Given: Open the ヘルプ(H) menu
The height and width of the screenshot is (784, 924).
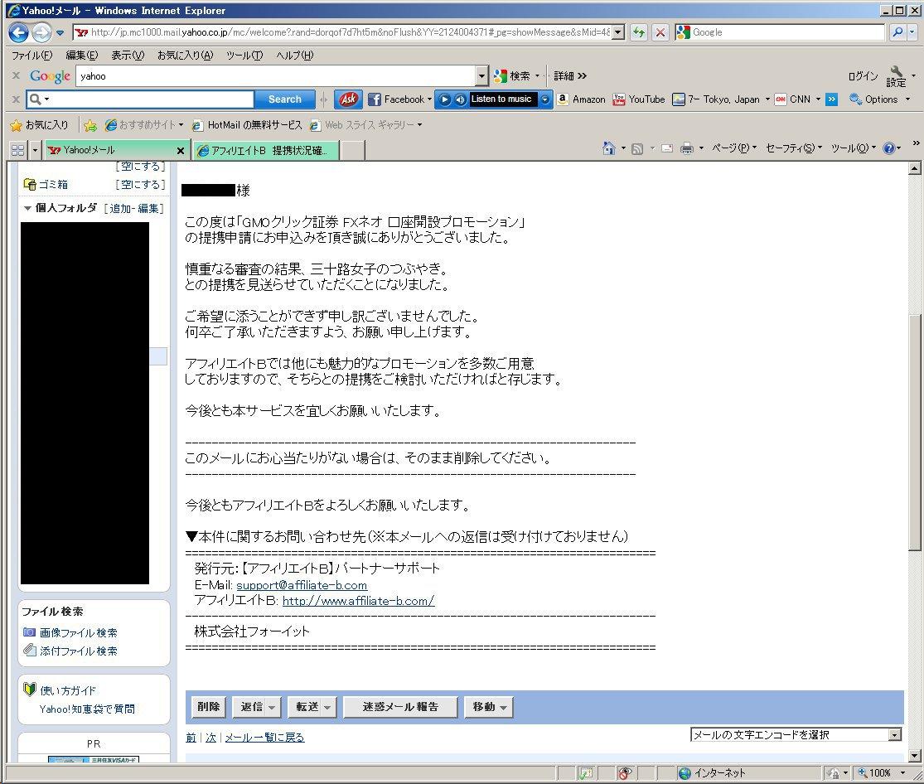Looking at the screenshot, I should coord(295,56).
